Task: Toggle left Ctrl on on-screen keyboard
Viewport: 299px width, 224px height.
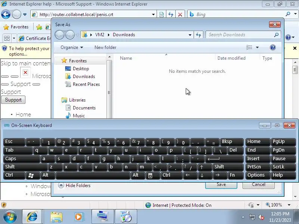Action: 14,175
